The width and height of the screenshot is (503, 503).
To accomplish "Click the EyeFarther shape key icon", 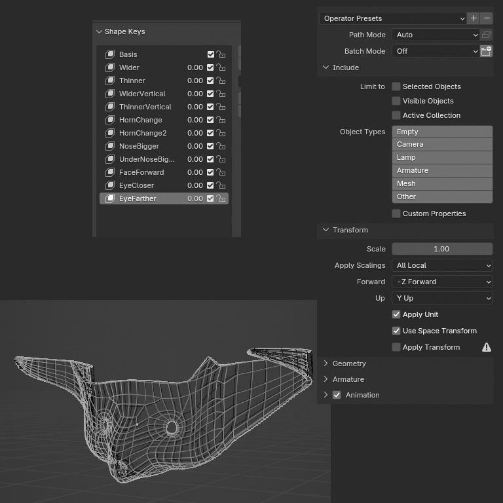I will 110,198.
